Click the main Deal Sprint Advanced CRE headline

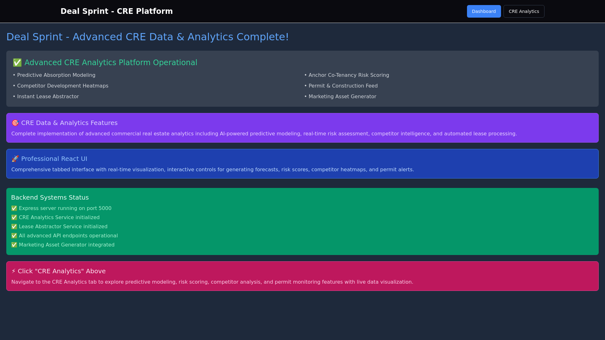coord(147,37)
